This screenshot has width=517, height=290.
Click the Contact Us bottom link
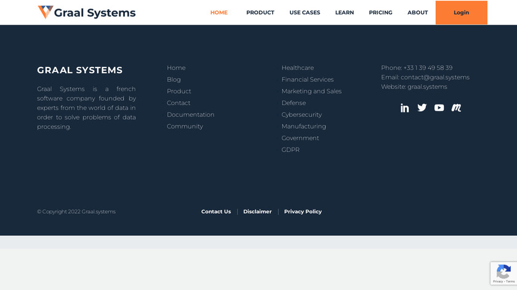tap(216, 211)
